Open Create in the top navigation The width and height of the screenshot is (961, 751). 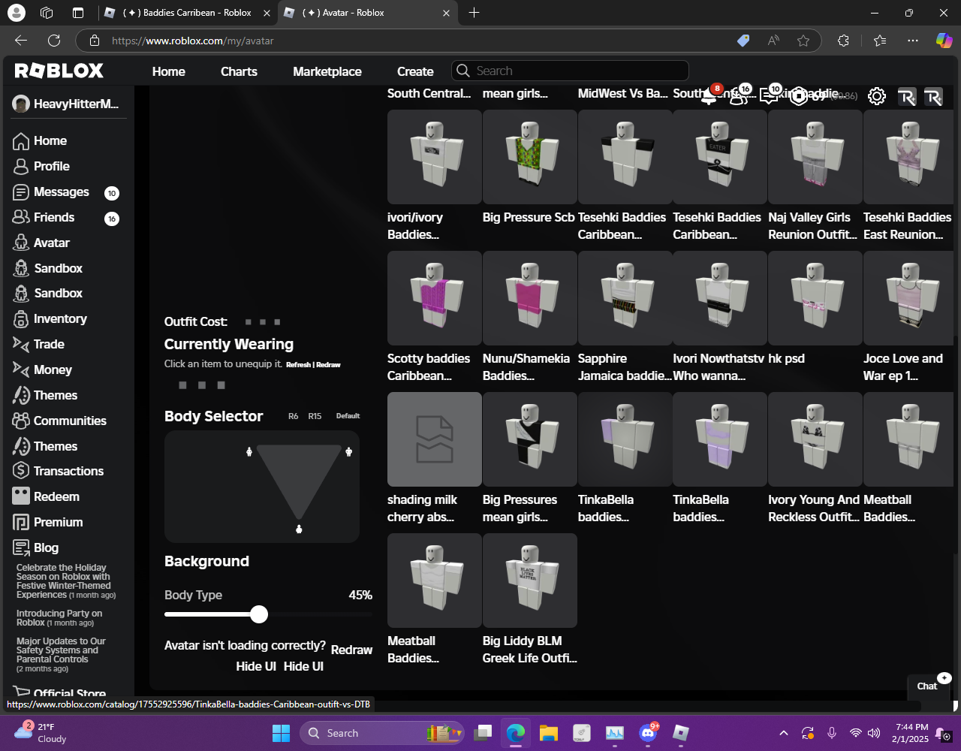(x=415, y=71)
